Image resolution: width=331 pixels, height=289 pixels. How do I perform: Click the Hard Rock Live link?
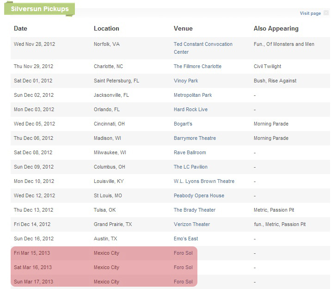(x=190, y=109)
